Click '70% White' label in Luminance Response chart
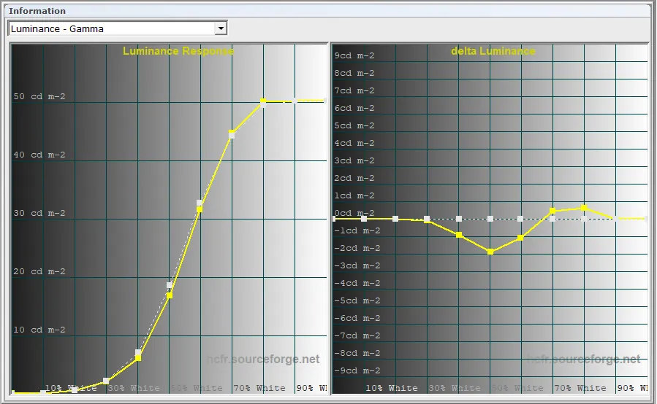Viewport: 657px width, 404px height. [x=259, y=388]
